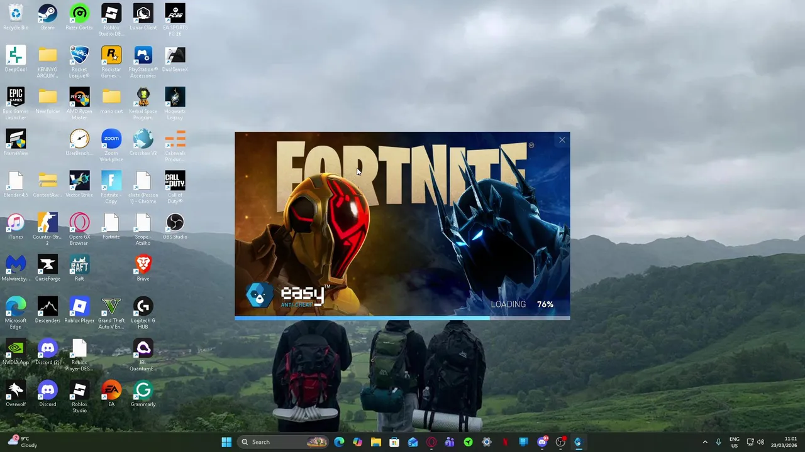This screenshot has width=805, height=452.
Task: Select the DualSenseX shortcut
Action: click(x=175, y=59)
